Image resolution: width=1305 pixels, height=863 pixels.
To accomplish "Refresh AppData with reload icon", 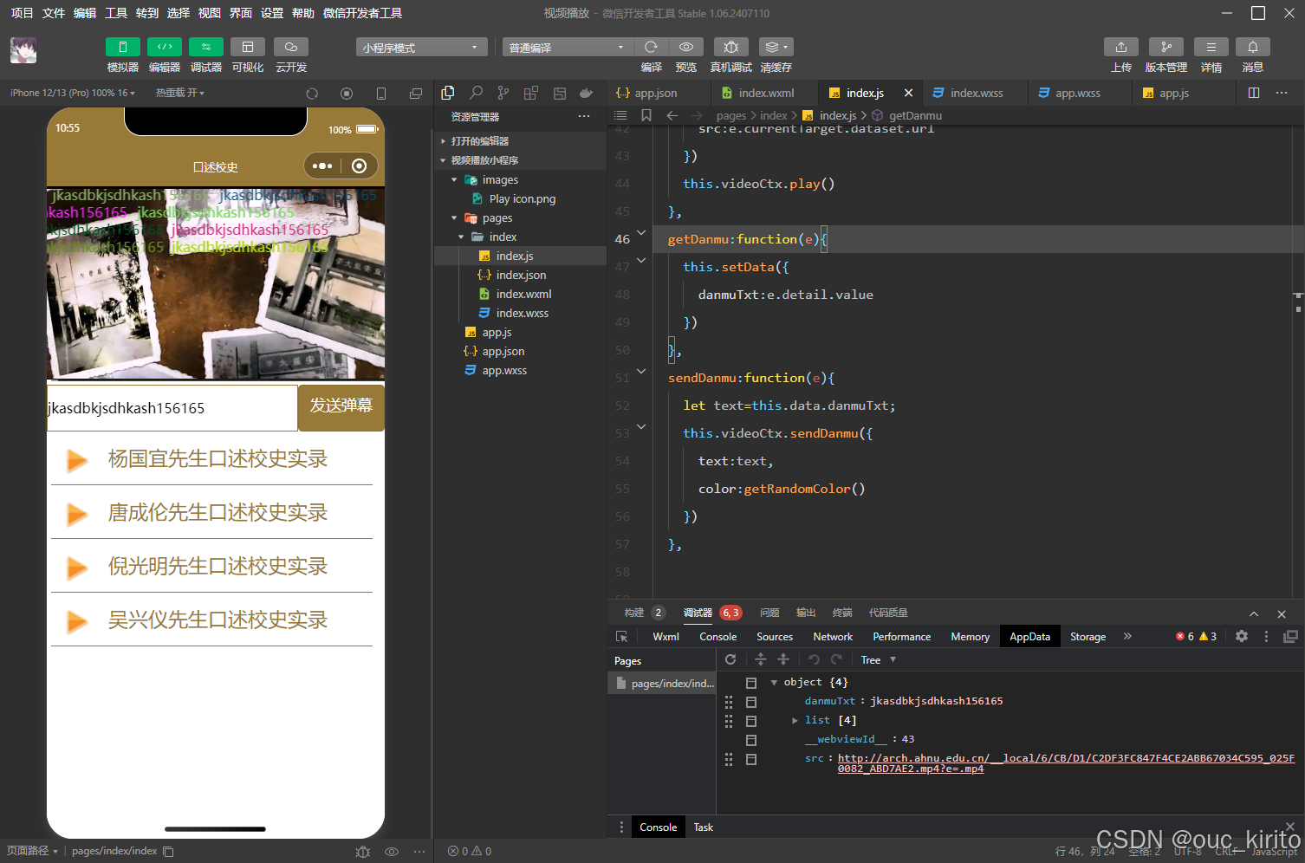I will pyautogui.click(x=730, y=659).
